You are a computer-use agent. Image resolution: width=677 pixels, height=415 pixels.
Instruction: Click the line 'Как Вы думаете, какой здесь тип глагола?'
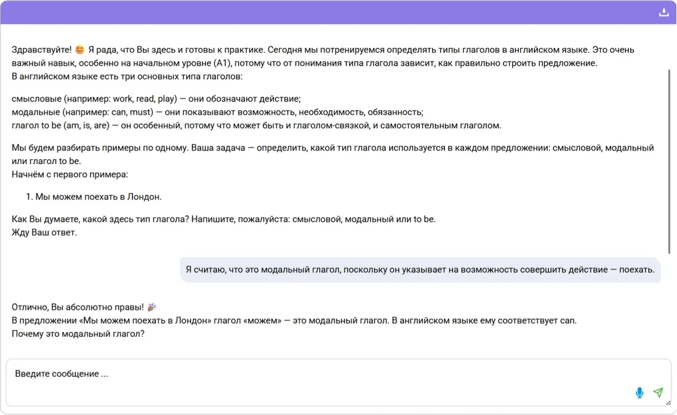coord(100,219)
